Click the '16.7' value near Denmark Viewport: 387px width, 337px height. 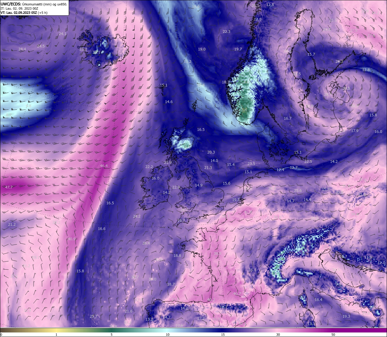pyautogui.click(x=288, y=118)
